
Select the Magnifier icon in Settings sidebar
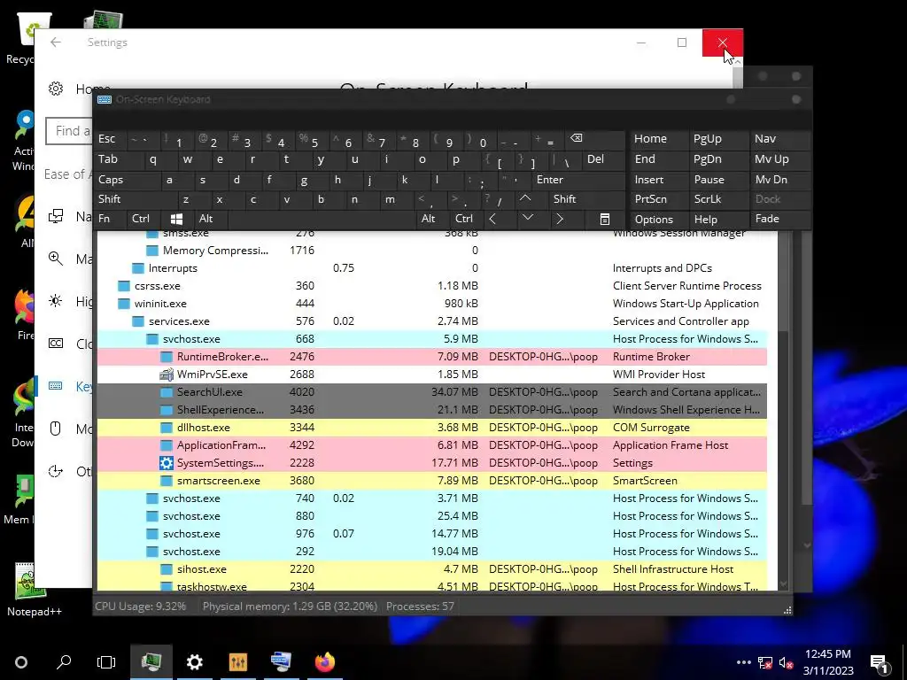(x=56, y=259)
